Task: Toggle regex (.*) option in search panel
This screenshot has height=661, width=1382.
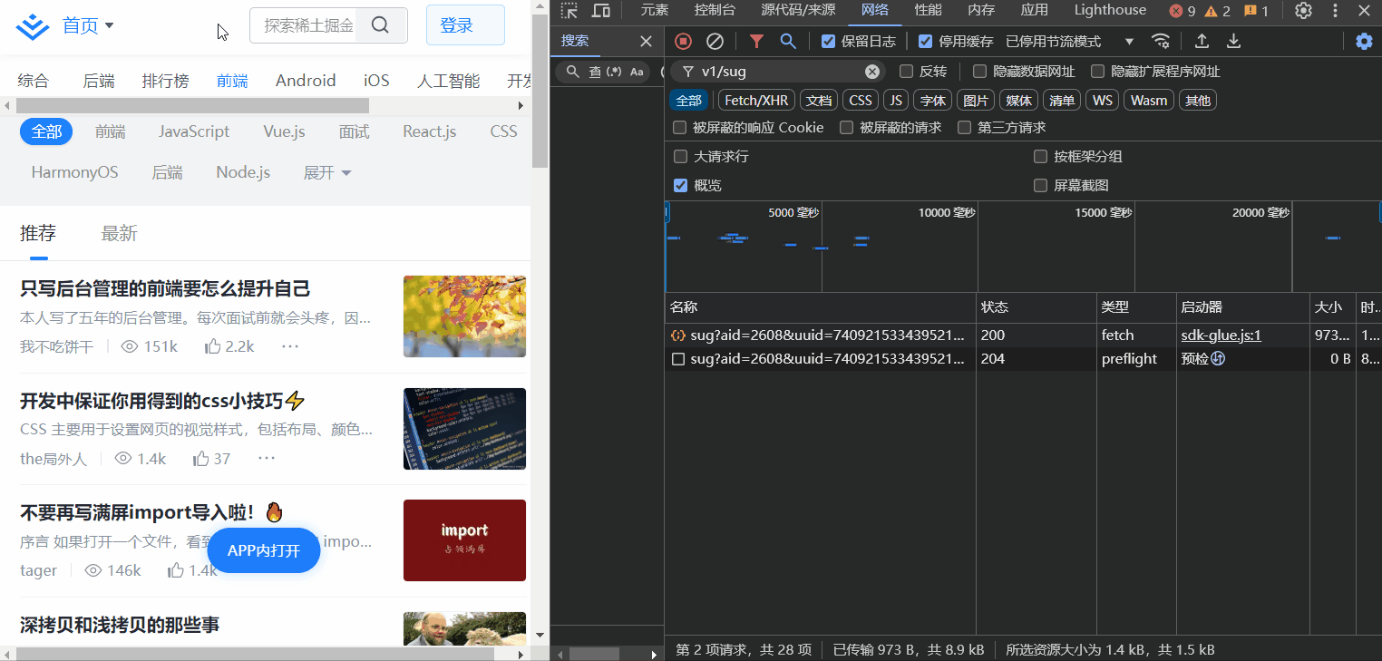Action: point(614,72)
